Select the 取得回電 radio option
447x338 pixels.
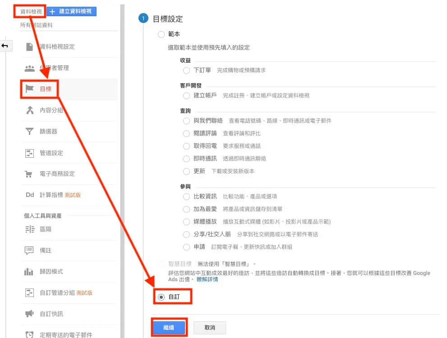click(186, 146)
